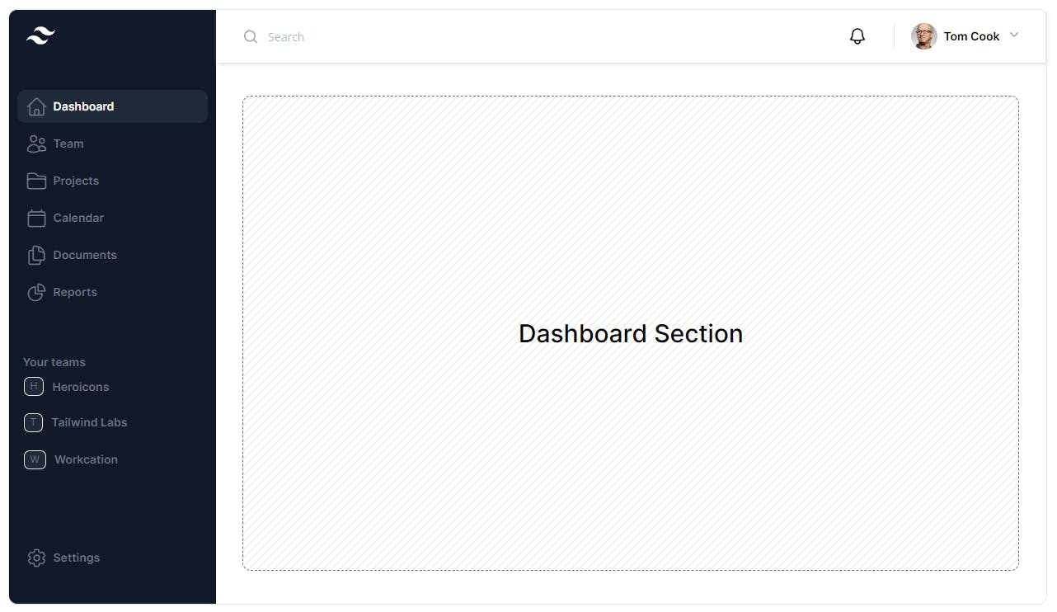Select the Team people icon
The height and width of the screenshot is (612, 1057).
pyautogui.click(x=36, y=144)
